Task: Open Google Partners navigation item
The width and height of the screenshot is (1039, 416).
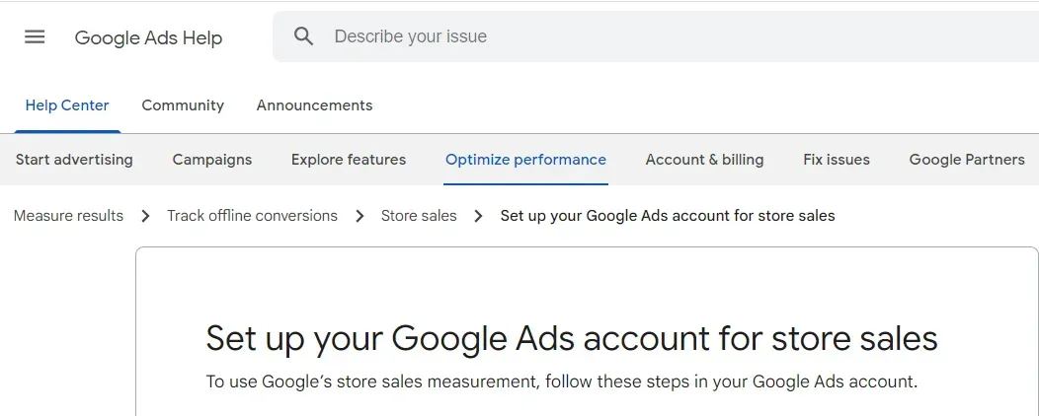Action: (967, 160)
